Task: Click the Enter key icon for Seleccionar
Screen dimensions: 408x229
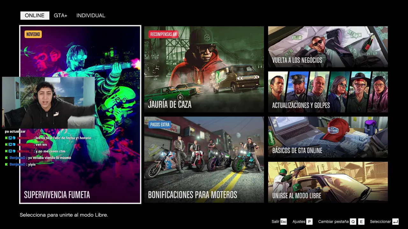Action: click(395, 222)
